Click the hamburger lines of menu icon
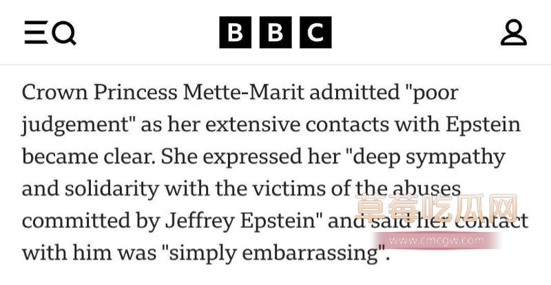 (x=36, y=32)
